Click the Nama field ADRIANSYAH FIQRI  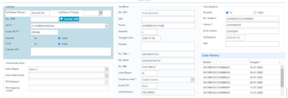point(168,26)
